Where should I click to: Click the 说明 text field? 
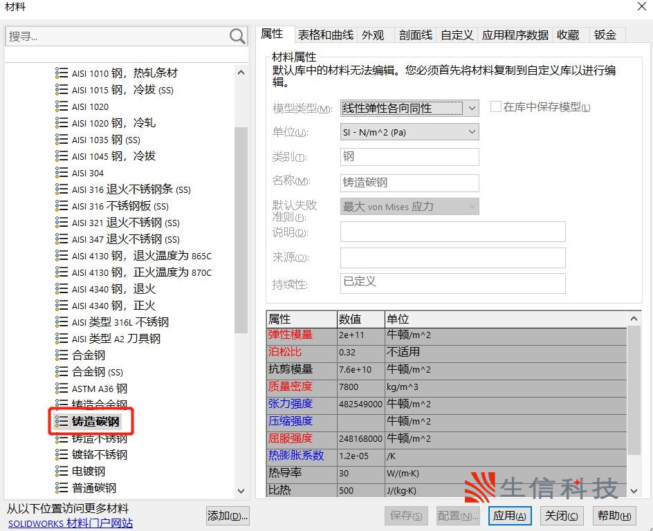click(452, 232)
